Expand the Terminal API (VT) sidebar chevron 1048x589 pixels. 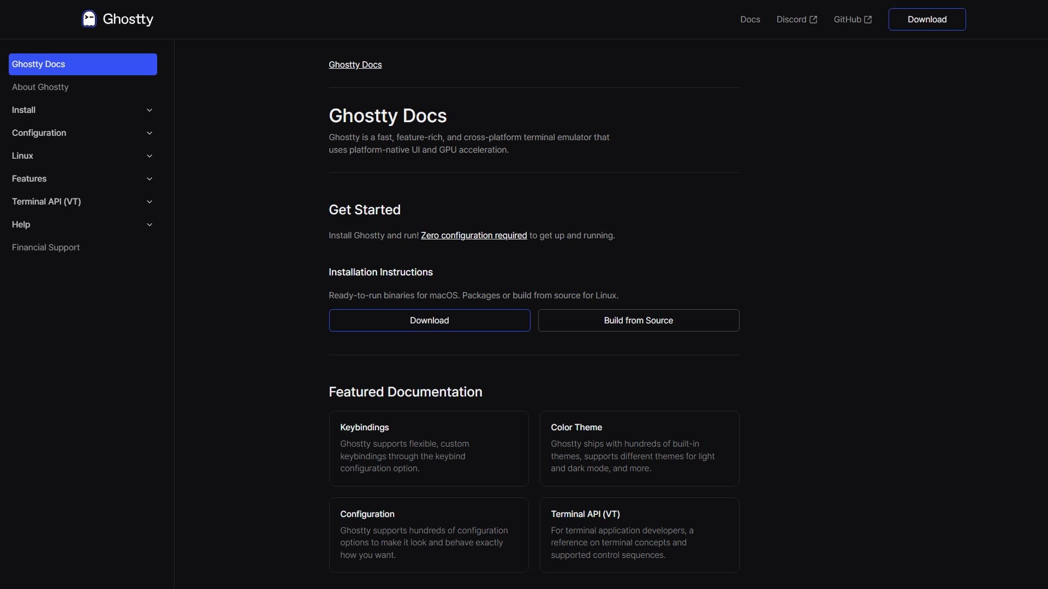pyautogui.click(x=150, y=202)
